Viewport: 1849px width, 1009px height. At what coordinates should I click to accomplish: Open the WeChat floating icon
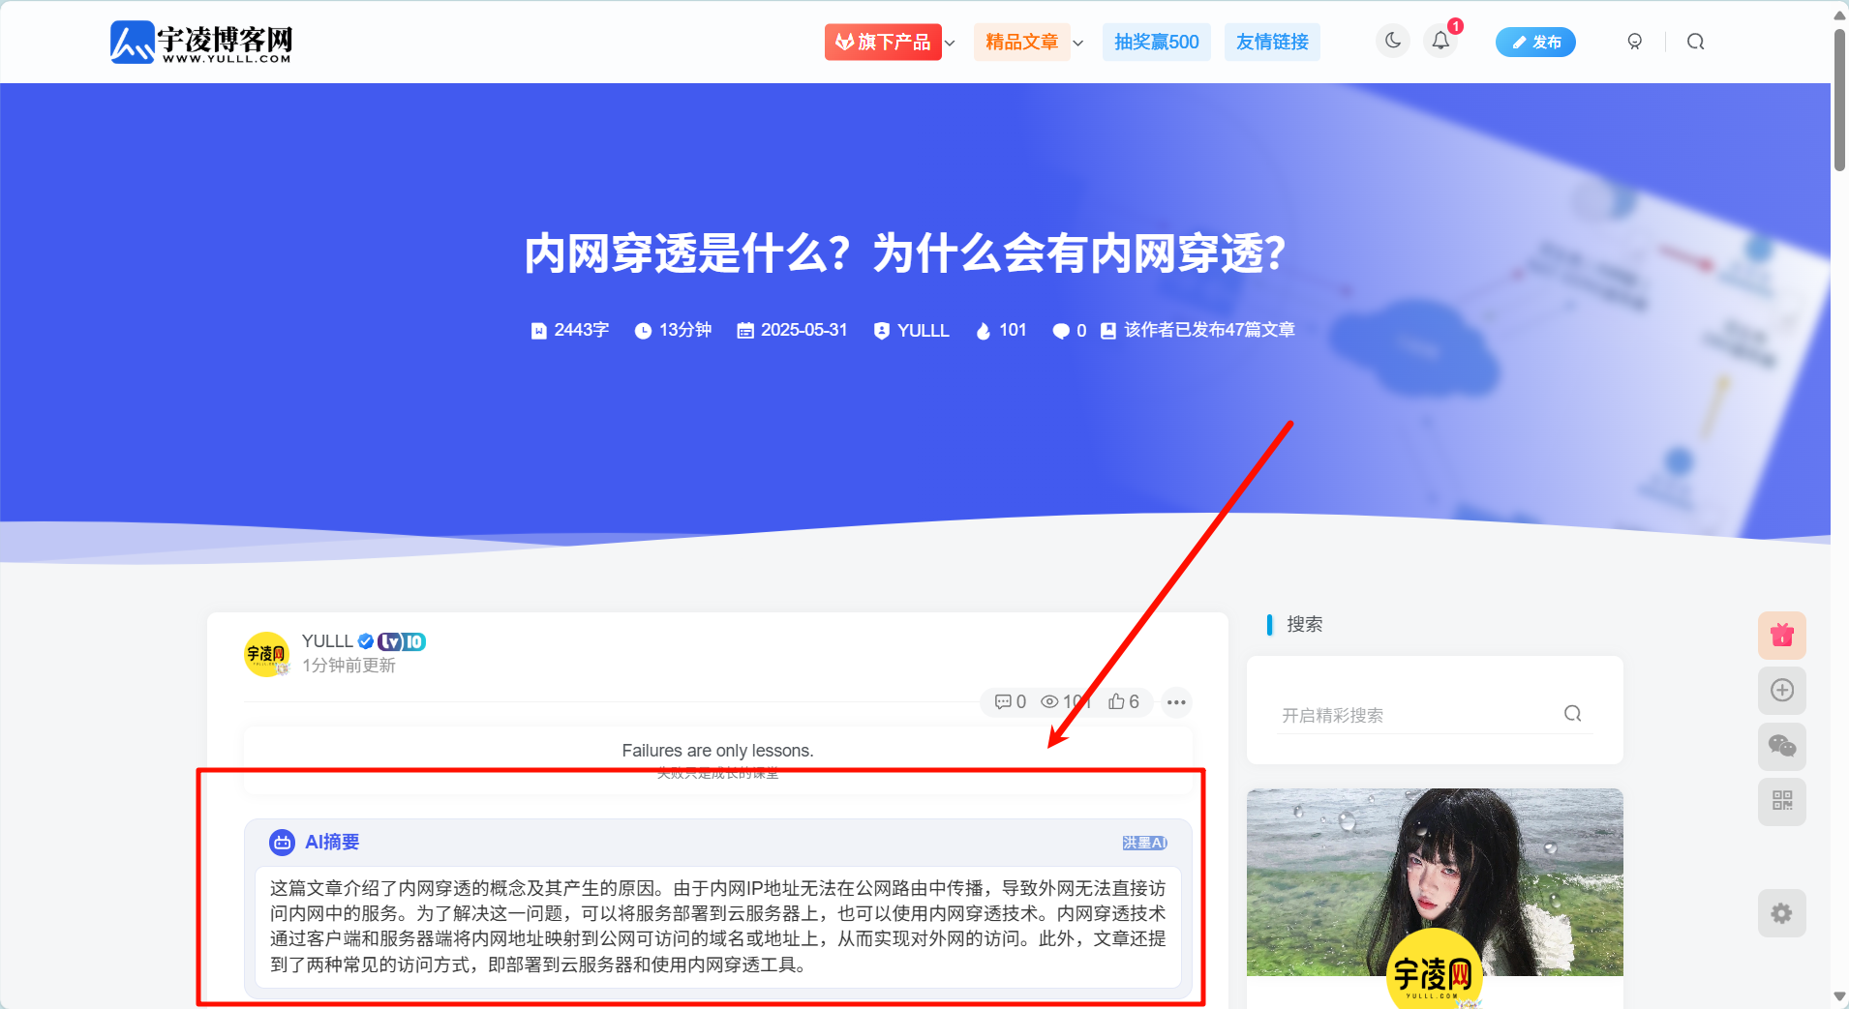pyautogui.click(x=1781, y=746)
